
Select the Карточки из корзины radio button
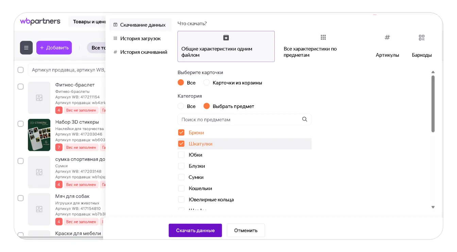tap(206, 83)
